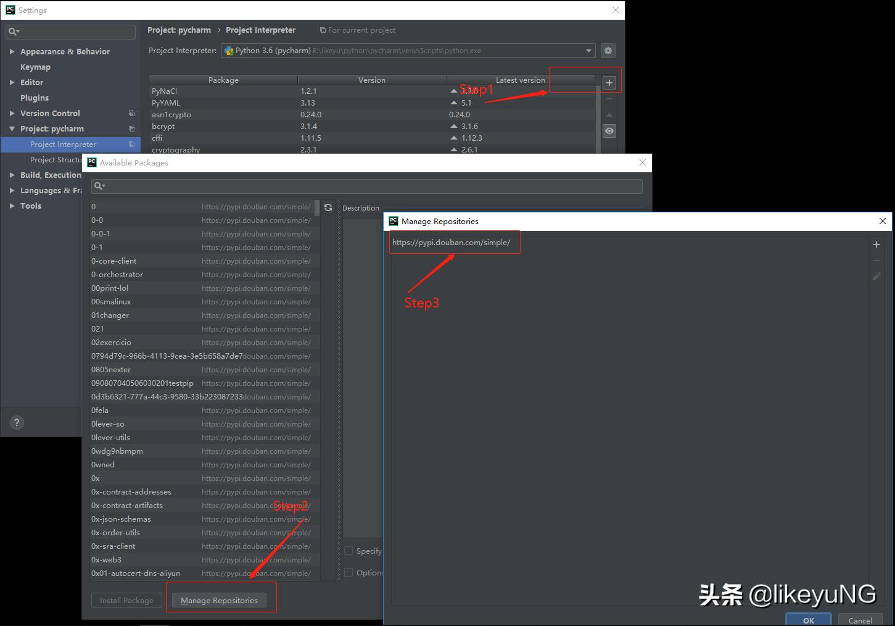Toggle the show early releases eye icon
Viewport: 895px width, 626px height.
tap(609, 131)
